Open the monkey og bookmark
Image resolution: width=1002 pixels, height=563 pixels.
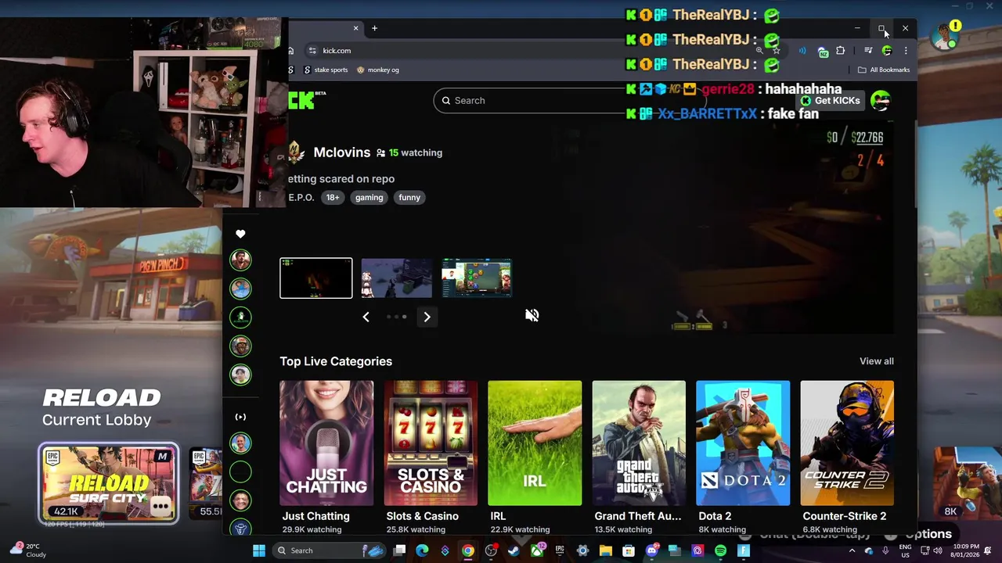[378, 70]
